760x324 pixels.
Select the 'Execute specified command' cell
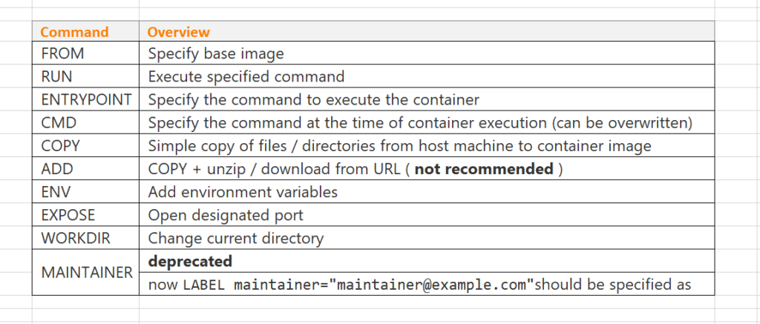click(427, 76)
